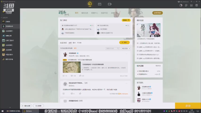Switch to the 视频专区 tab
This screenshot has width=201, height=113.
click(104, 13)
